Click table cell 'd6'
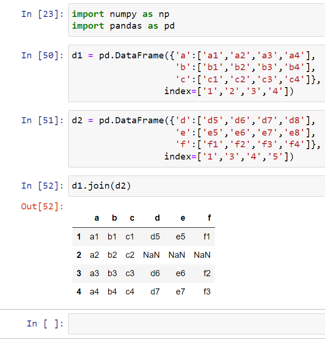 click(x=155, y=273)
